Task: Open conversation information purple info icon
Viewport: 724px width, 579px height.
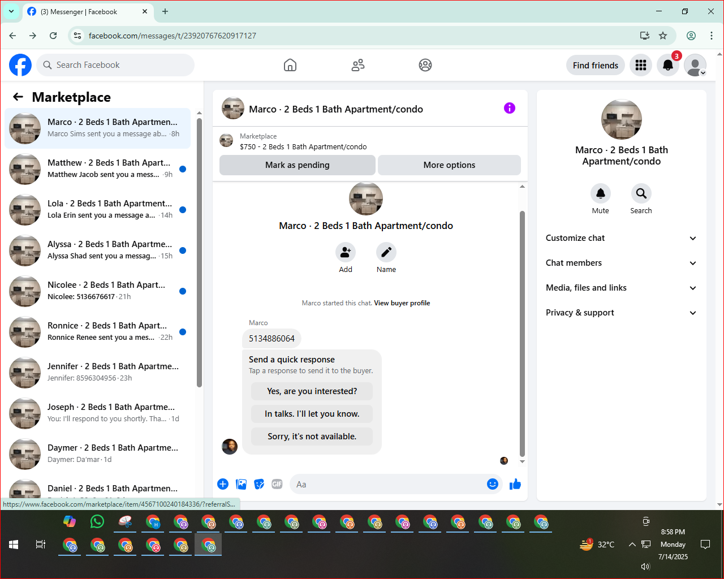Action: click(x=510, y=108)
